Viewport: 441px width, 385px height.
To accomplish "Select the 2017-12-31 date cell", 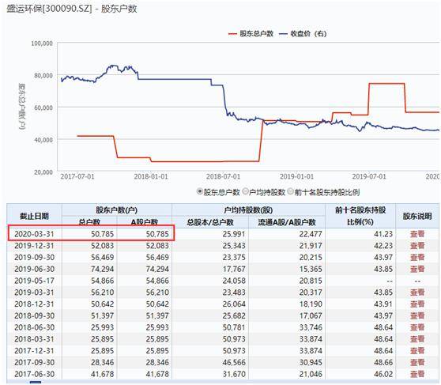I will pyautogui.click(x=34, y=351).
